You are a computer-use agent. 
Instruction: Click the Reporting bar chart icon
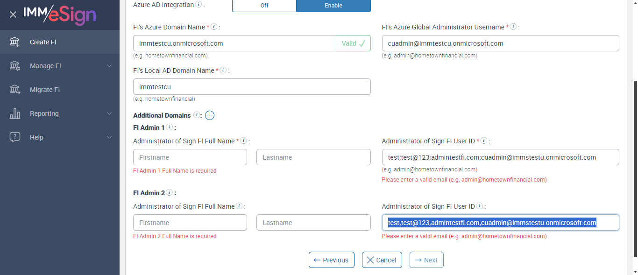pyautogui.click(x=15, y=113)
